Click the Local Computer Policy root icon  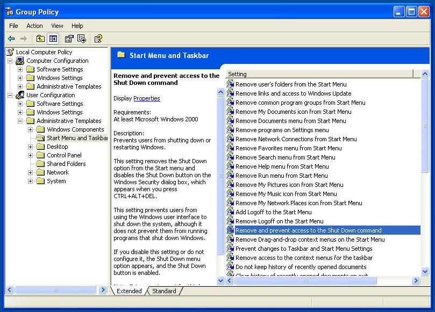tap(11, 52)
